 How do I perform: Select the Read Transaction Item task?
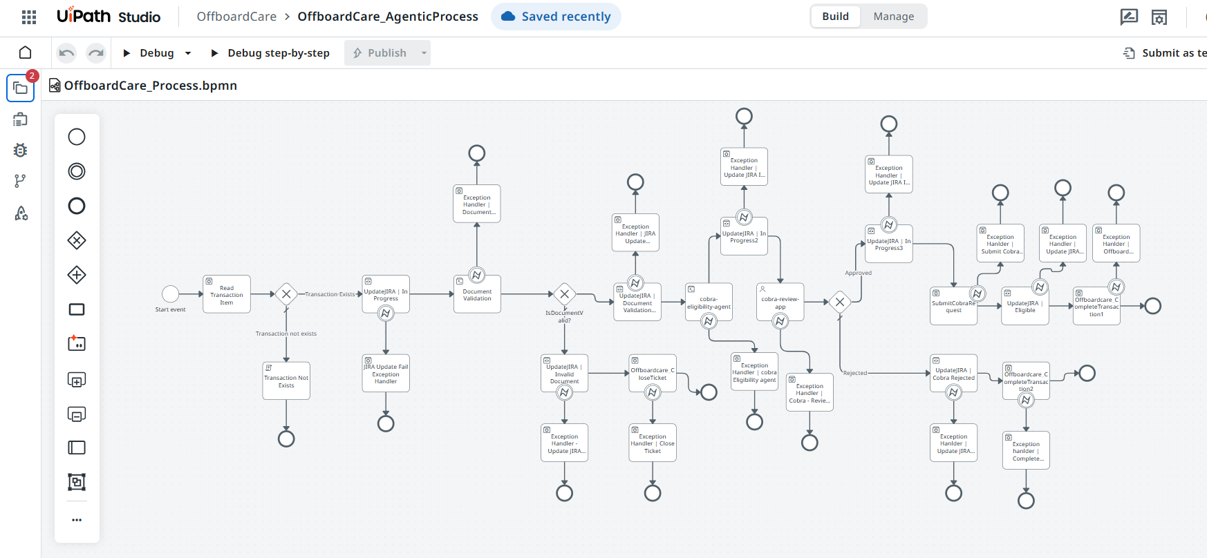pos(227,294)
